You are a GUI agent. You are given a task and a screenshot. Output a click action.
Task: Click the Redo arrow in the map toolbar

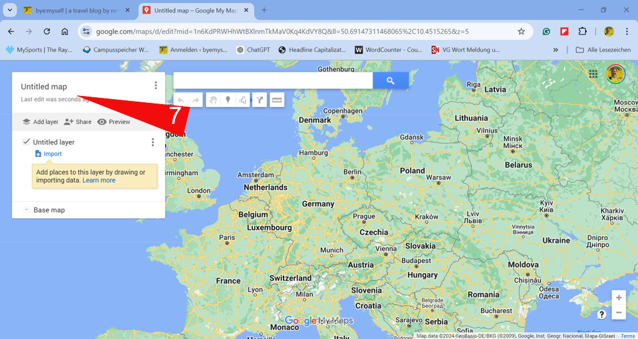click(196, 100)
